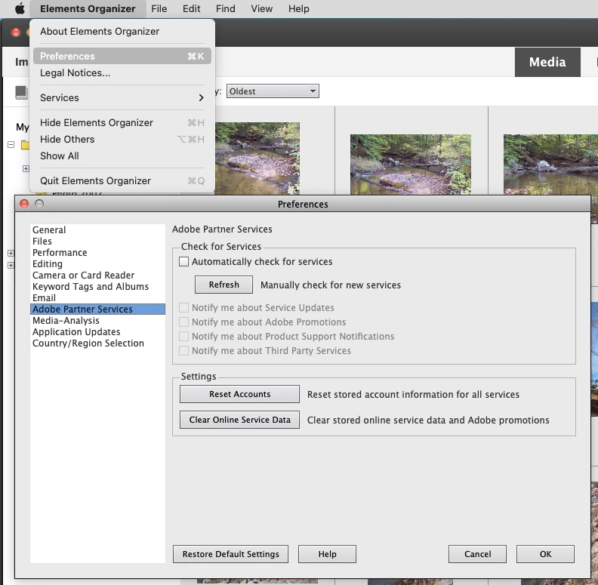Open the Elements Organizer menu

point(88,8)
